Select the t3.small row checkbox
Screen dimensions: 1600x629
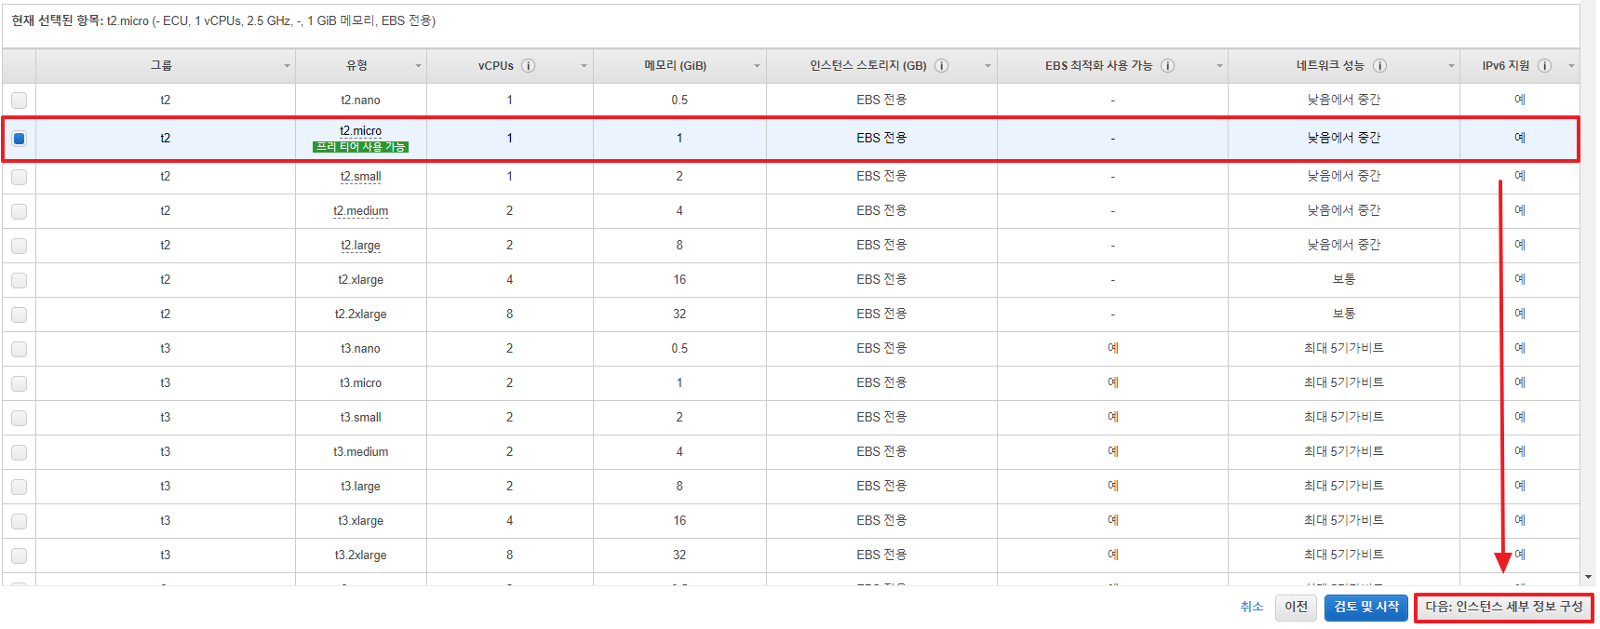click(19, 418)
